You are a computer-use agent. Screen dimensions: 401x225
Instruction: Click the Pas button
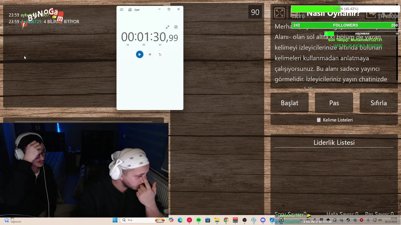point(334,103)
